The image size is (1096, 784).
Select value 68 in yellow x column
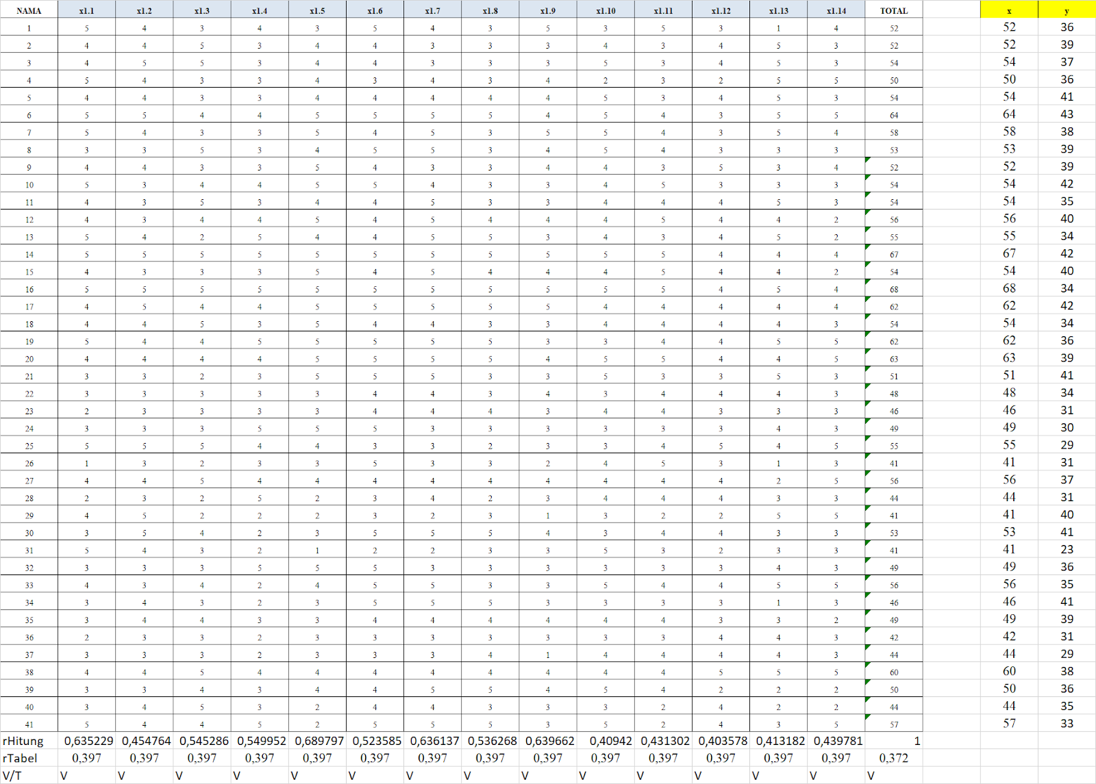coord(1009,288)
